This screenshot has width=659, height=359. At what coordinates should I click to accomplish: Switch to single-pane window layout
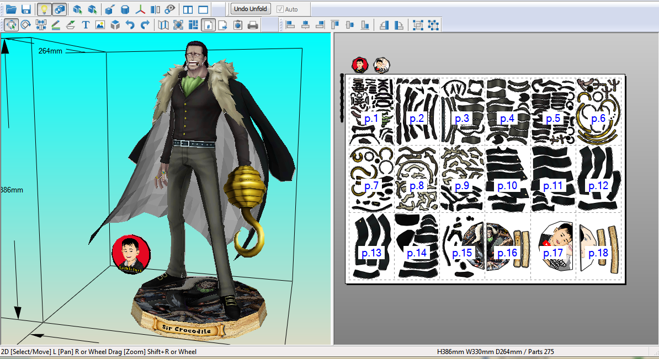pos(203,9)
